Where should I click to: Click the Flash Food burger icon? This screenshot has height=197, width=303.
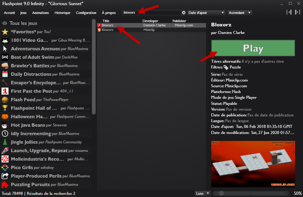tap(5, 100)
